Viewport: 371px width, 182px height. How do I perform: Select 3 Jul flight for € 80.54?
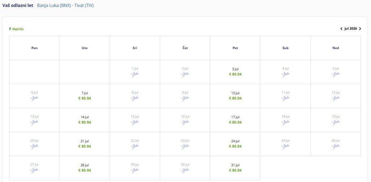pyautogui.click(x=235, y=72)
